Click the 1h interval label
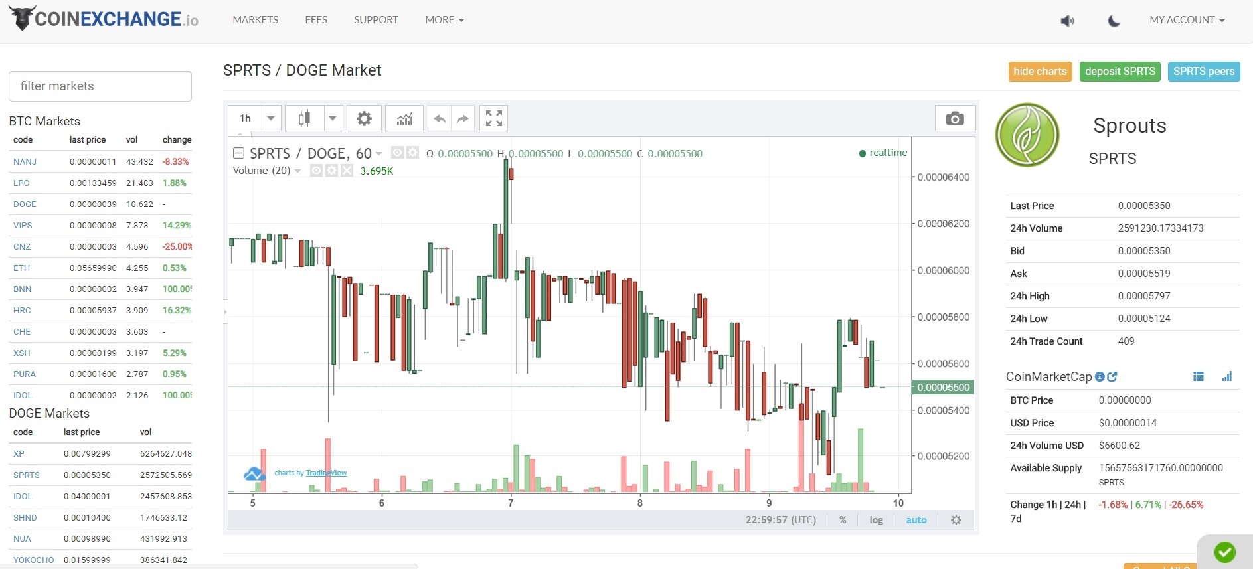1253x569 pixels. (x=245, y=118)
